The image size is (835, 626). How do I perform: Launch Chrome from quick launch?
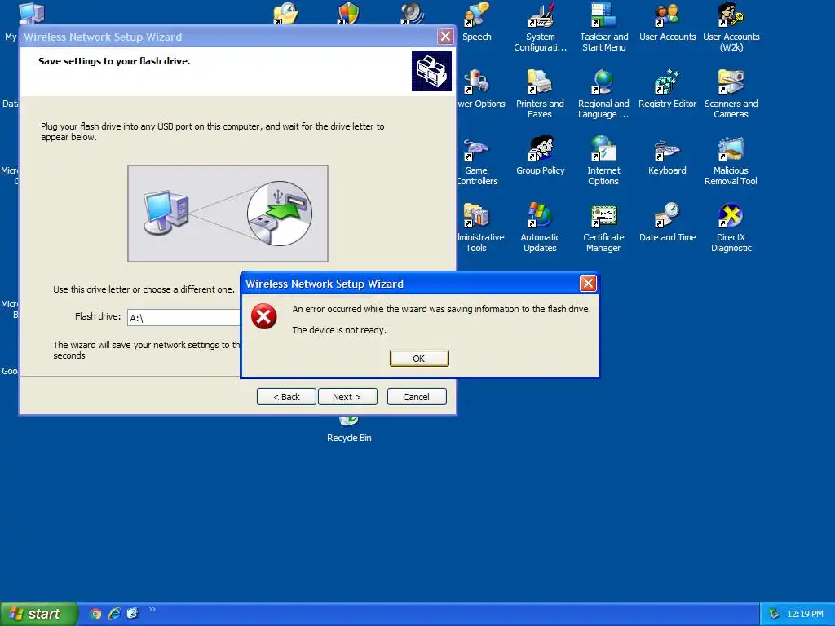96,614
